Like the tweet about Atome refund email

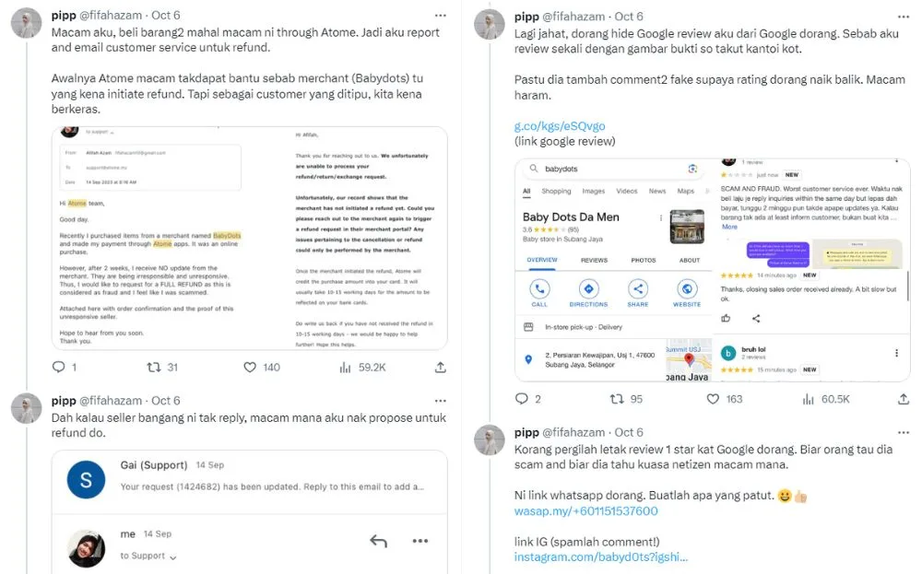pos(250,367)
